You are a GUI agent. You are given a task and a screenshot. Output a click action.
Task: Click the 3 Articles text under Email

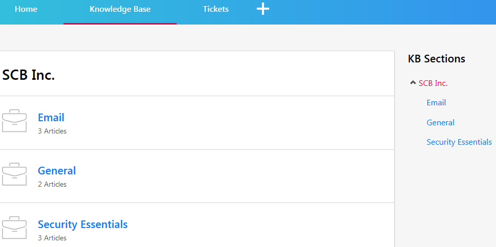(x=52, y=131)
